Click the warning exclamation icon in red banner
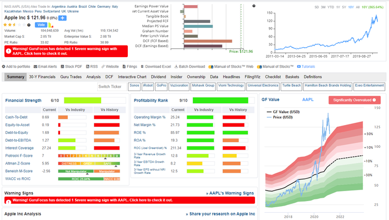The height and width of the screenshot is (220, 389). click(8, 51)
